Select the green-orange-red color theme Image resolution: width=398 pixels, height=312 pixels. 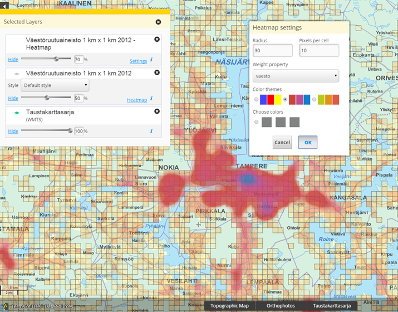(x=314, y=100)
